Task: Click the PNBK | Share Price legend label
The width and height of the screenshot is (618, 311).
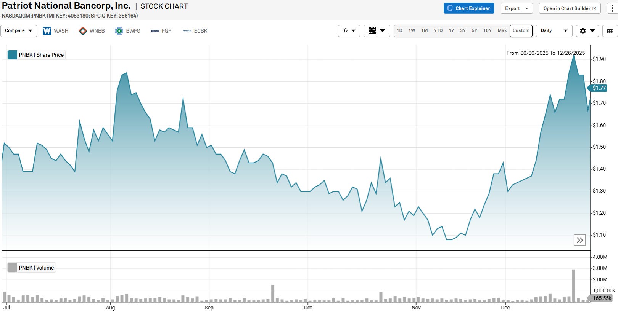Action: point(41,55)
